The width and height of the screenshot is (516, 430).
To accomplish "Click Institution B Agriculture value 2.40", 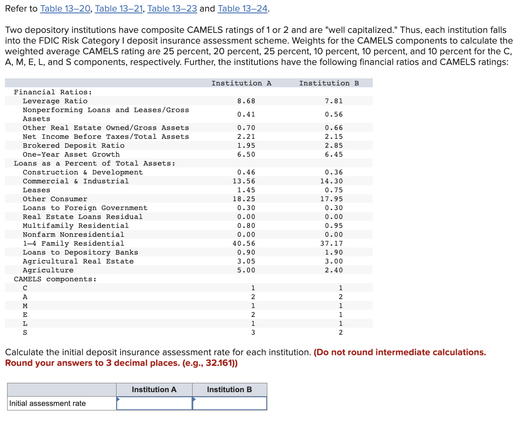I will 334,270.
